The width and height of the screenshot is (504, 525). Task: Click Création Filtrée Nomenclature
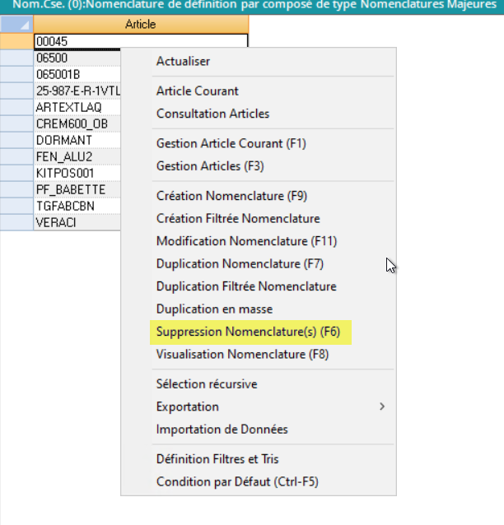238,219
